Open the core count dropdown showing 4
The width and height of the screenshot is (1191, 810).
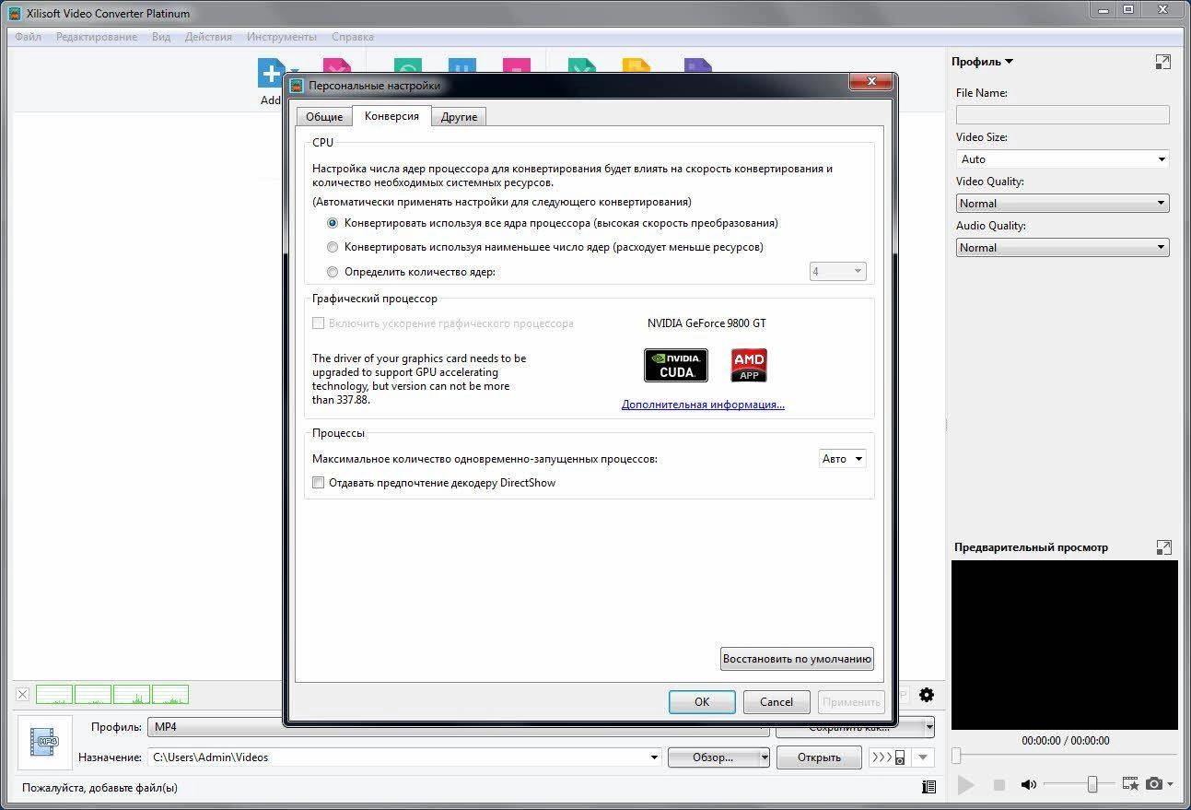[837, 272]
